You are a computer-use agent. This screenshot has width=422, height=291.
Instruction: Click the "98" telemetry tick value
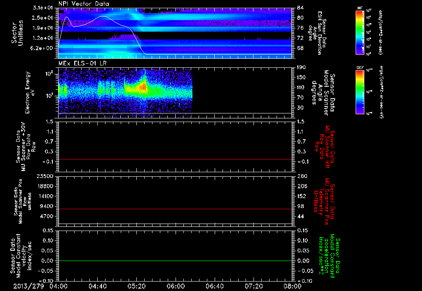point(300,206)
